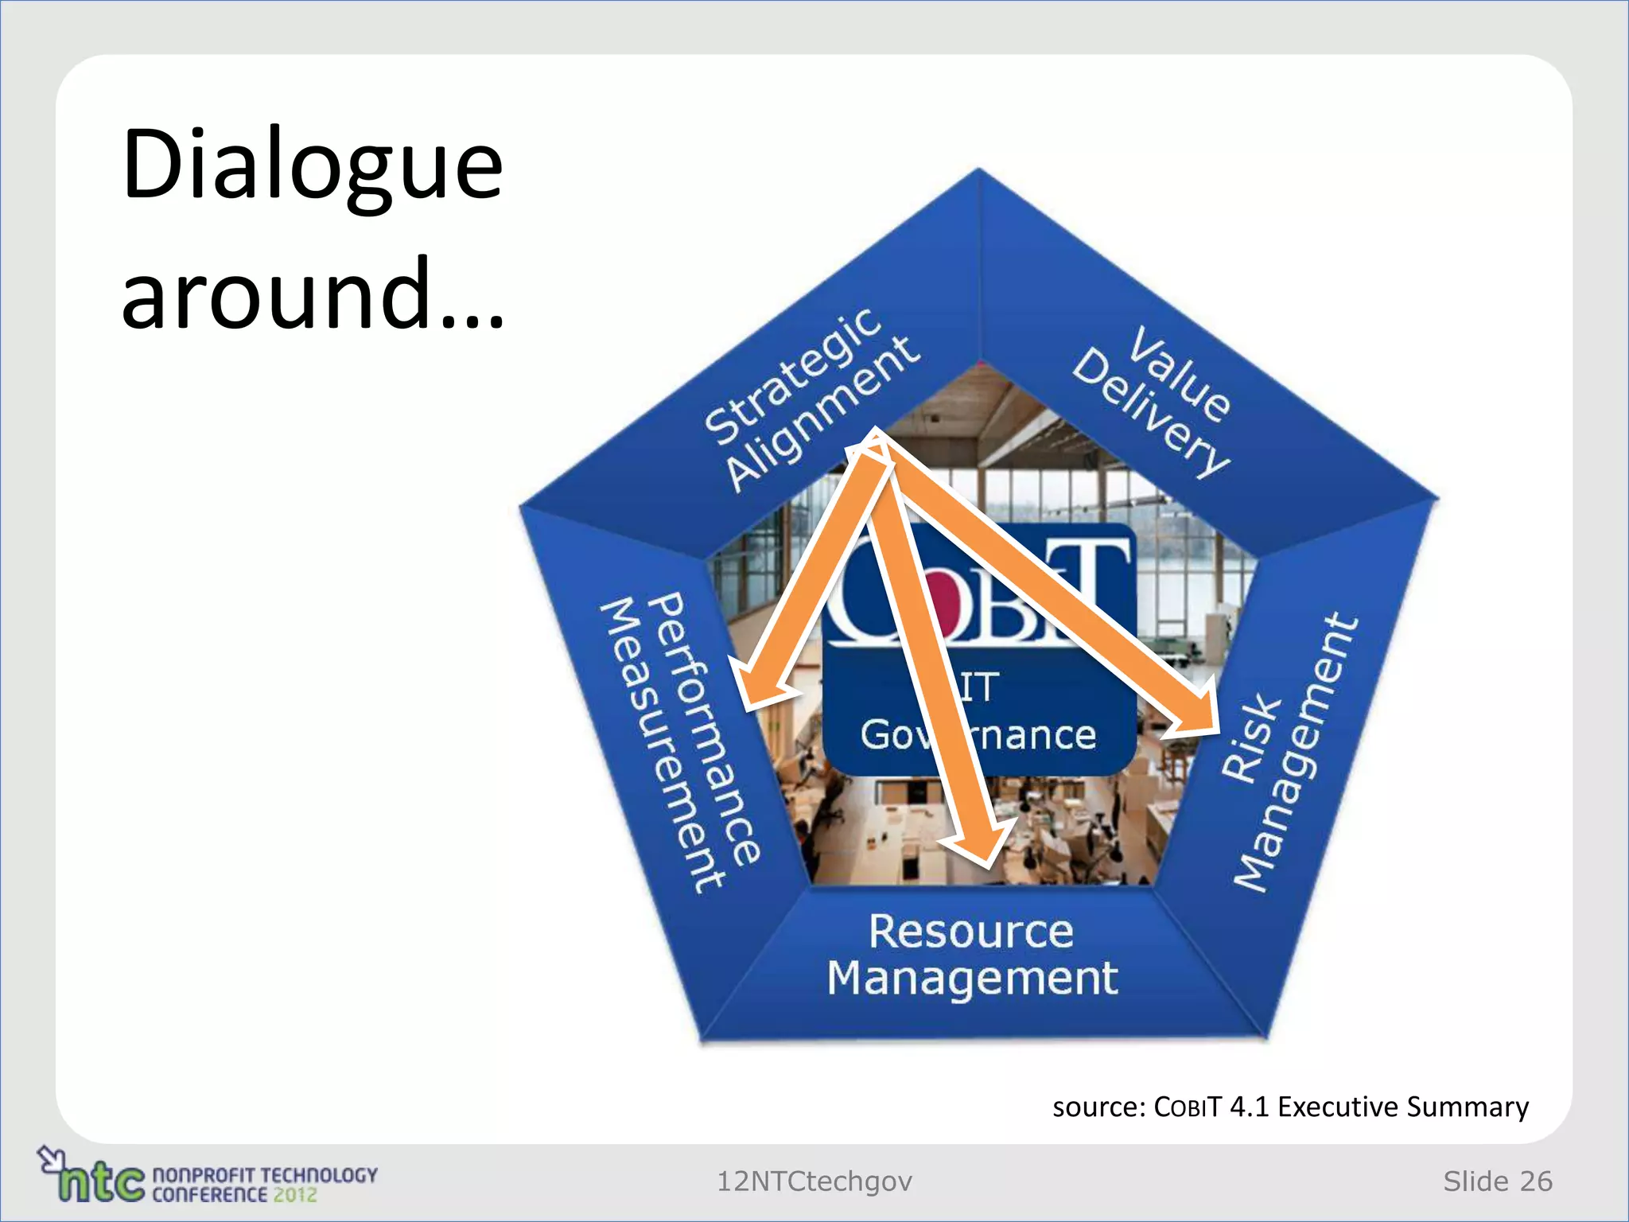This screenshot has height=1222, width=1629.
Task: Click the COBIT logo in pentagon center
Action: tap(980, 590)
